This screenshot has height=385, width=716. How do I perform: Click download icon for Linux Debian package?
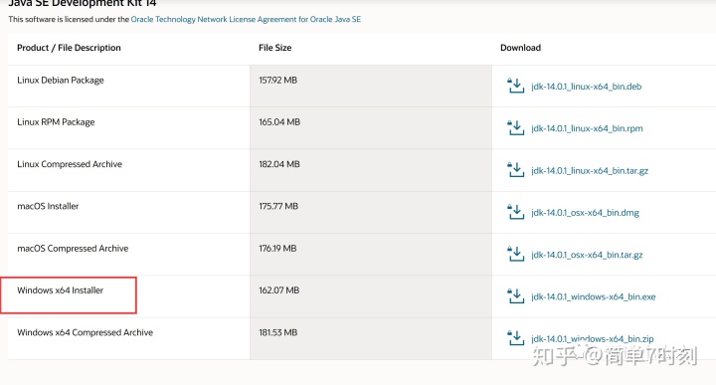pyautogui.click(x=516, y=86)
